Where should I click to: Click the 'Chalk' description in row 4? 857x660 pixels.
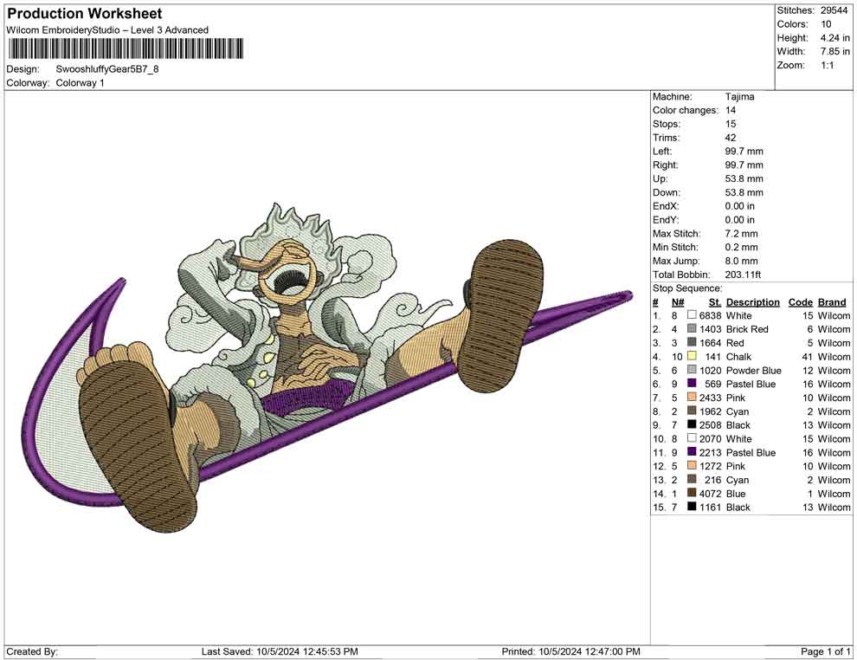(x=738, y=357)
